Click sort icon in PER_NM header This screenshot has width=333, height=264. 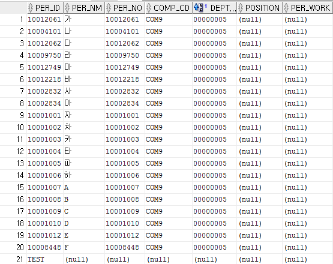click(67, 8)
